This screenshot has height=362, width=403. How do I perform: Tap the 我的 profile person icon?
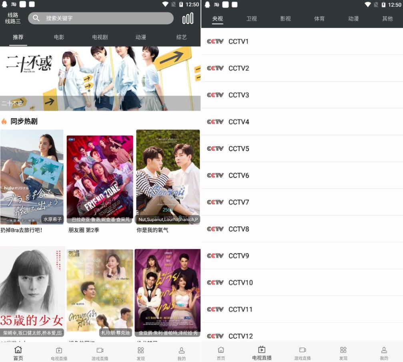181,350
